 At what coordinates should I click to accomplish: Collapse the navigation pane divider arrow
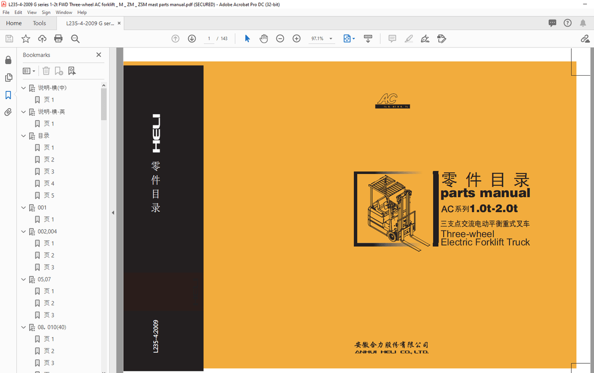point(113,213)
